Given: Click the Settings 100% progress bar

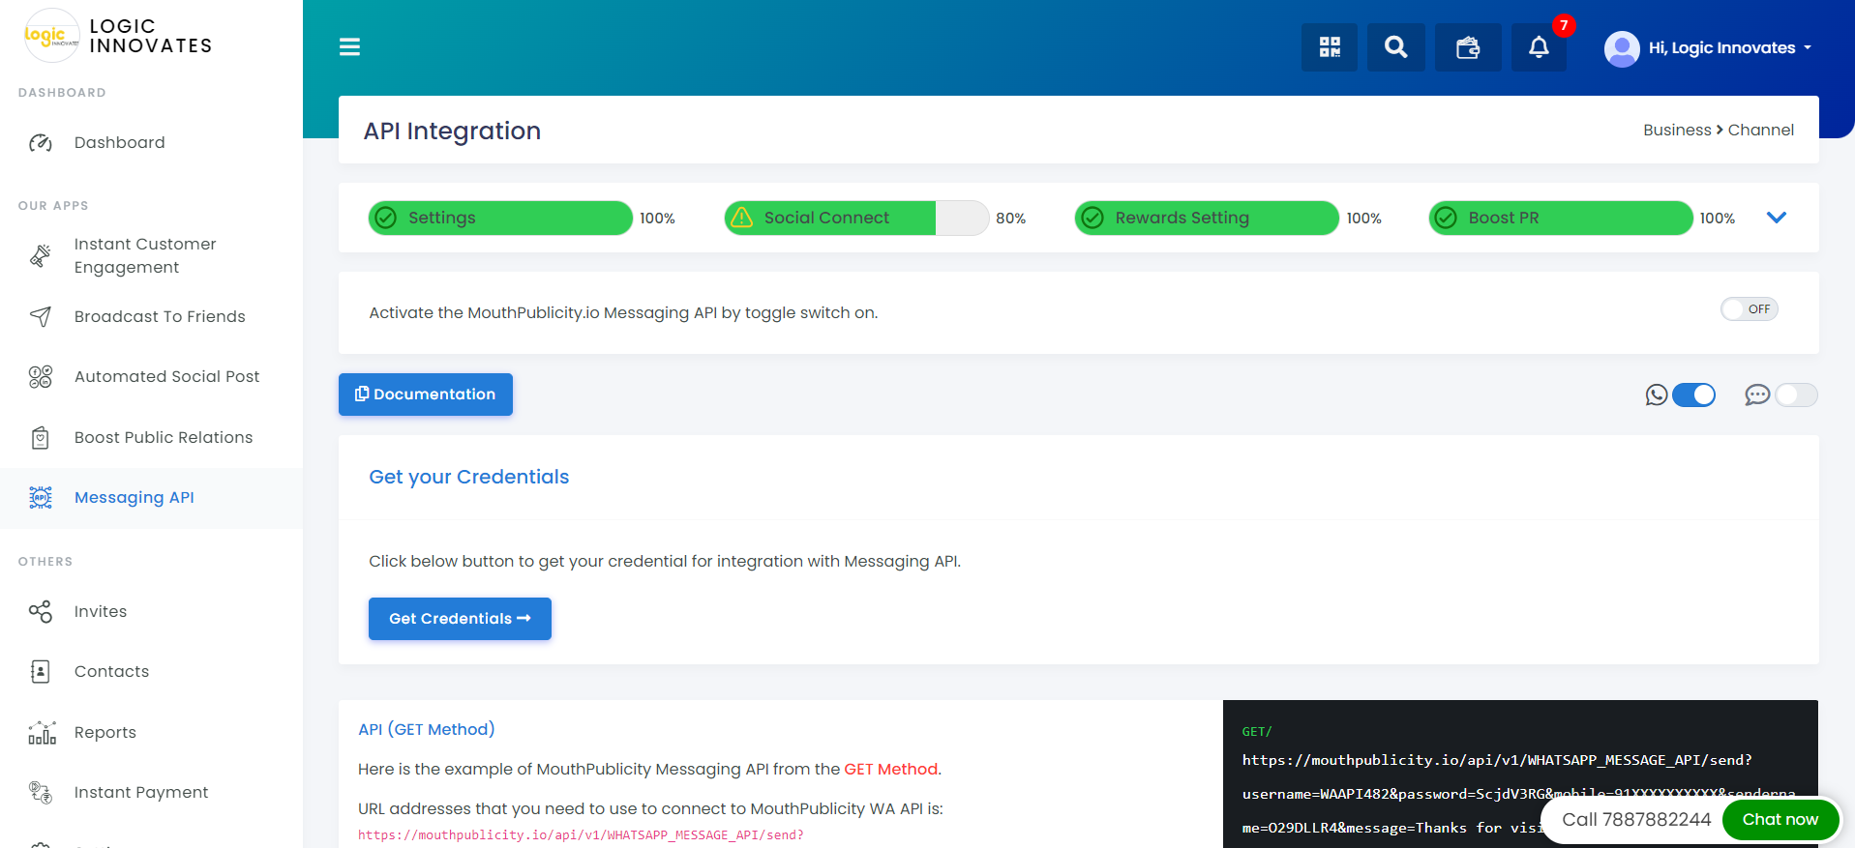Looking at the screenshot, I should [500, 218].
